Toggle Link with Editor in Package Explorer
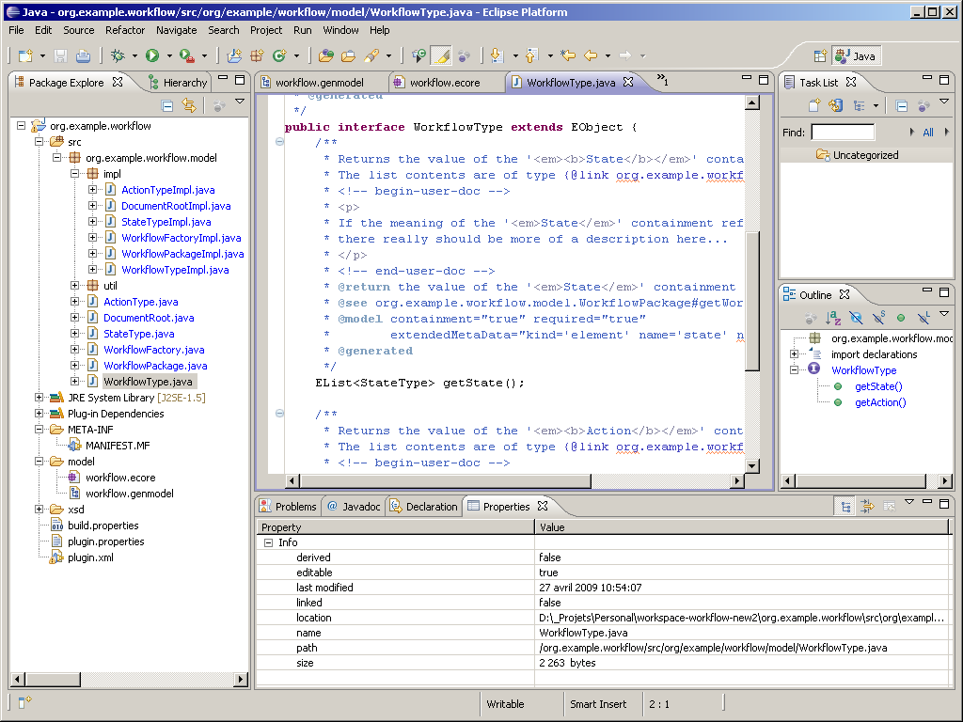 tap(188, 106)
